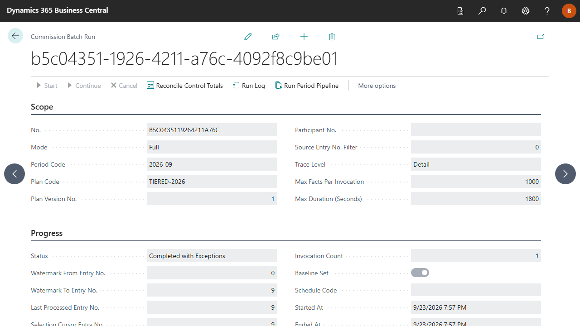Click the Invocation Count field

click(x=476, y=256)
